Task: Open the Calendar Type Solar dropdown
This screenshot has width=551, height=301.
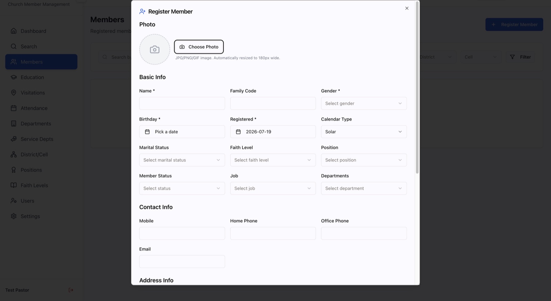Action: [x=364, y=132]
